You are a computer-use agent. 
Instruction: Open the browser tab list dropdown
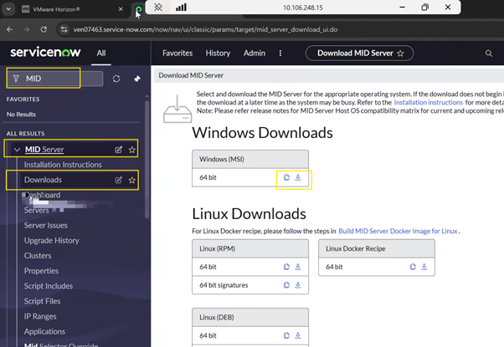point(8,9)
